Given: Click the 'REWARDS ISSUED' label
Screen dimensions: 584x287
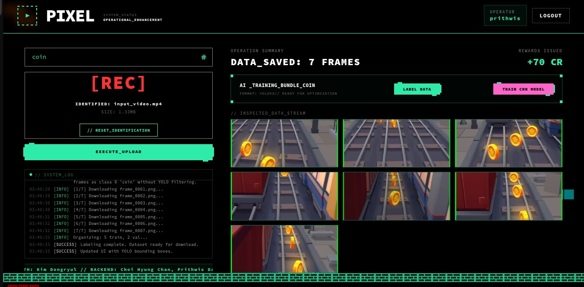Looking at the screenshot, I should (x=540, y=51).
